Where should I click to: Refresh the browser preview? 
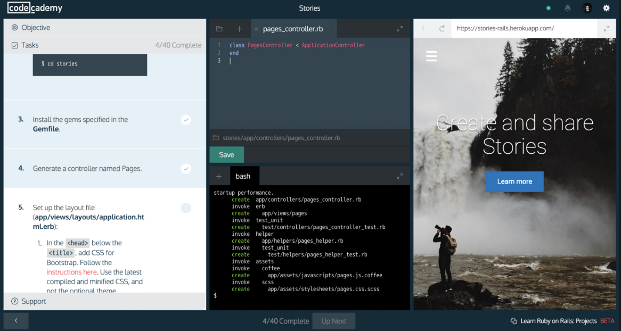tap(442, 29)
